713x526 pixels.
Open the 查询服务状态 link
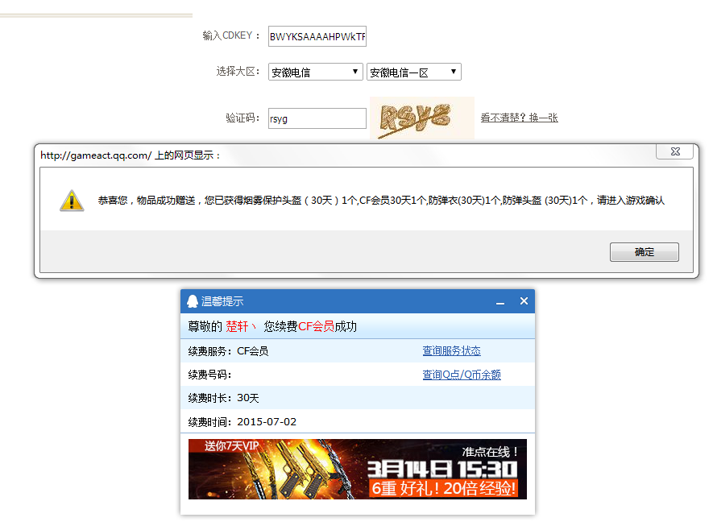[451, 350]
